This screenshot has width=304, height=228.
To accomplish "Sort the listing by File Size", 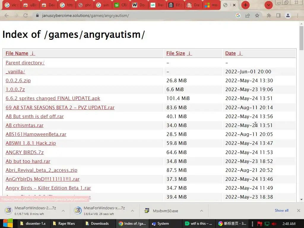I will tap(179, 53).
